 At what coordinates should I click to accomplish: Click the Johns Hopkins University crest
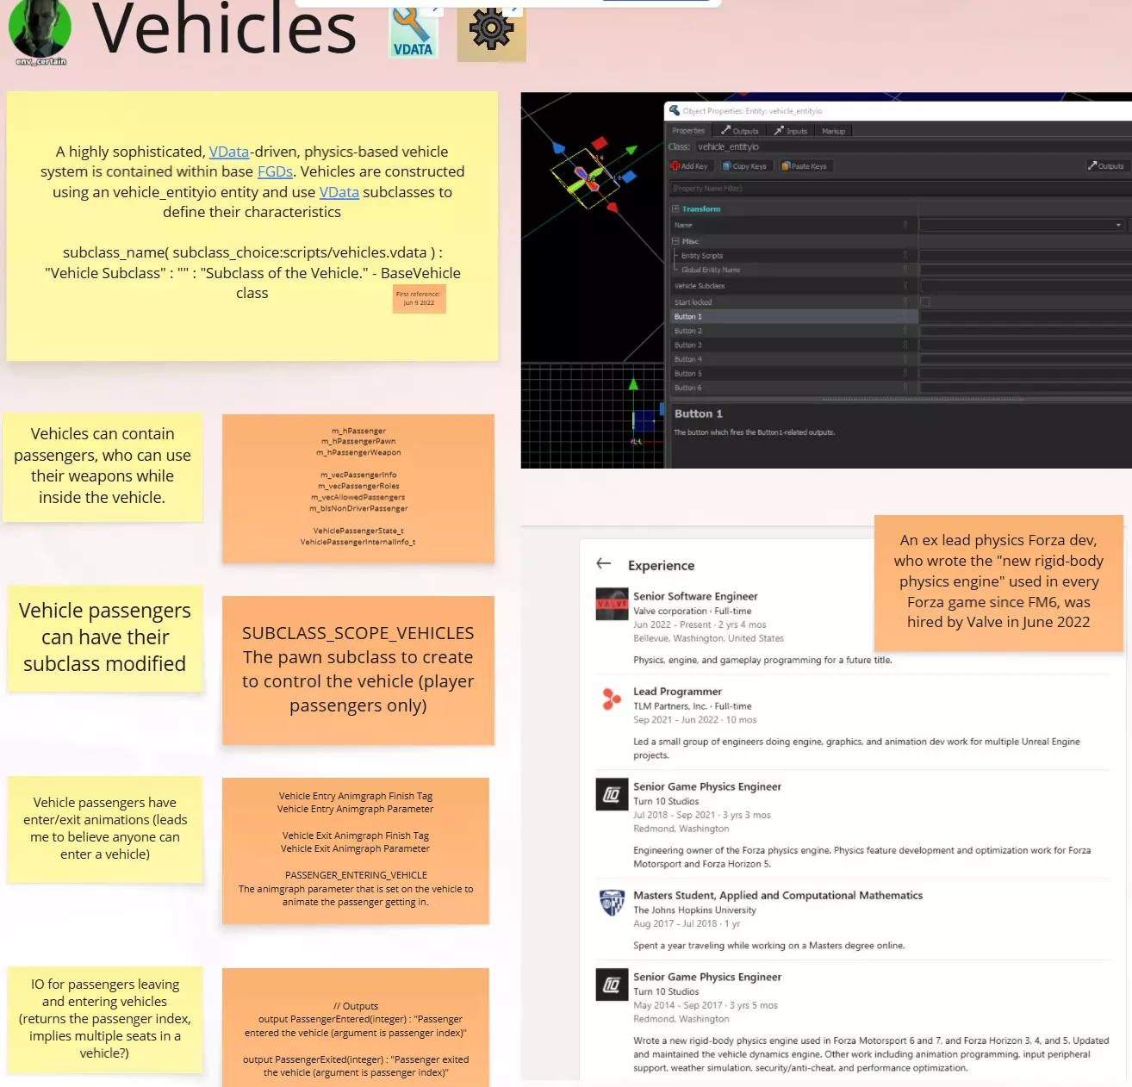point(612,903)
